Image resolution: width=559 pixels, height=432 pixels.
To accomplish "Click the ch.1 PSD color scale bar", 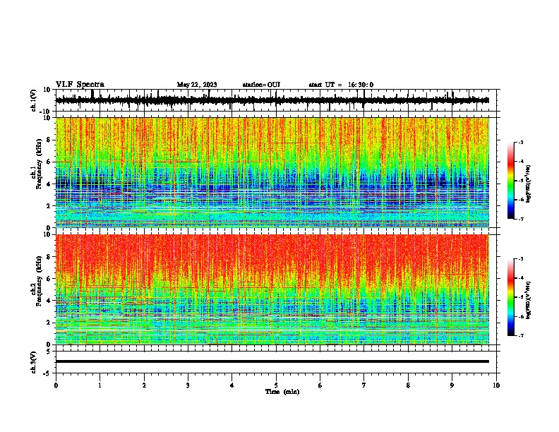I will point(510,181).
